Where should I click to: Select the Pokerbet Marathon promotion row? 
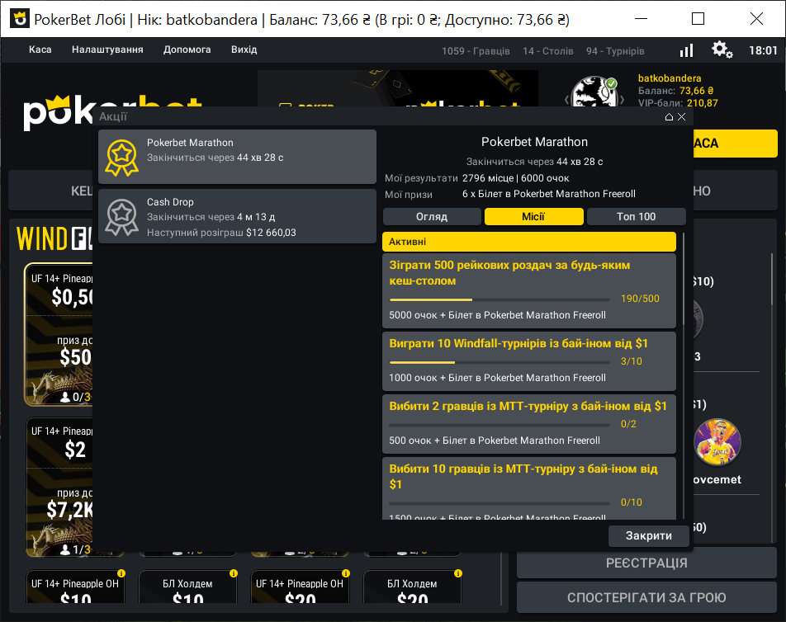(x=237, y=157)
